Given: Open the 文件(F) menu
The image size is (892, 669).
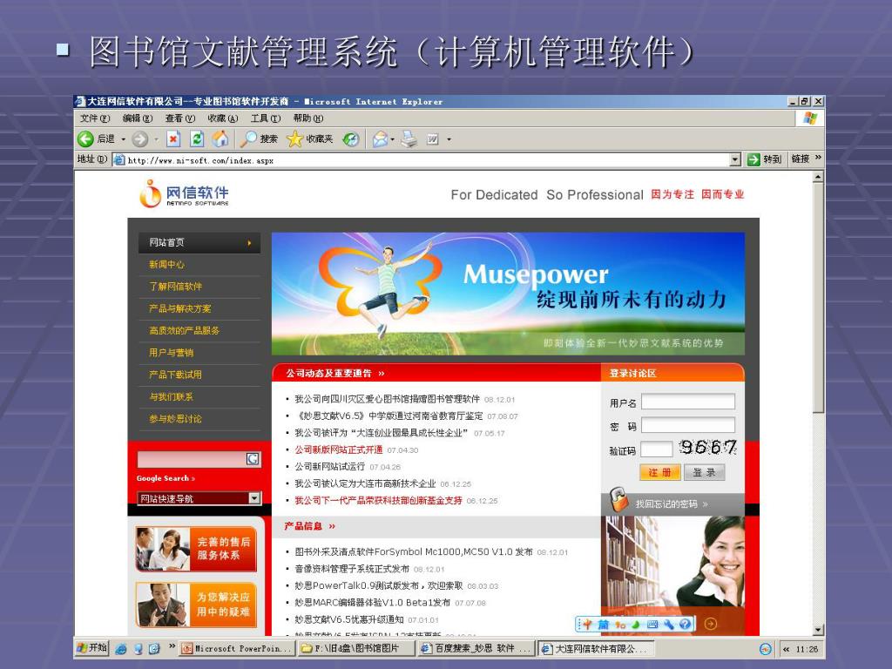Looking at the screenshot, I should coord(94,118).
